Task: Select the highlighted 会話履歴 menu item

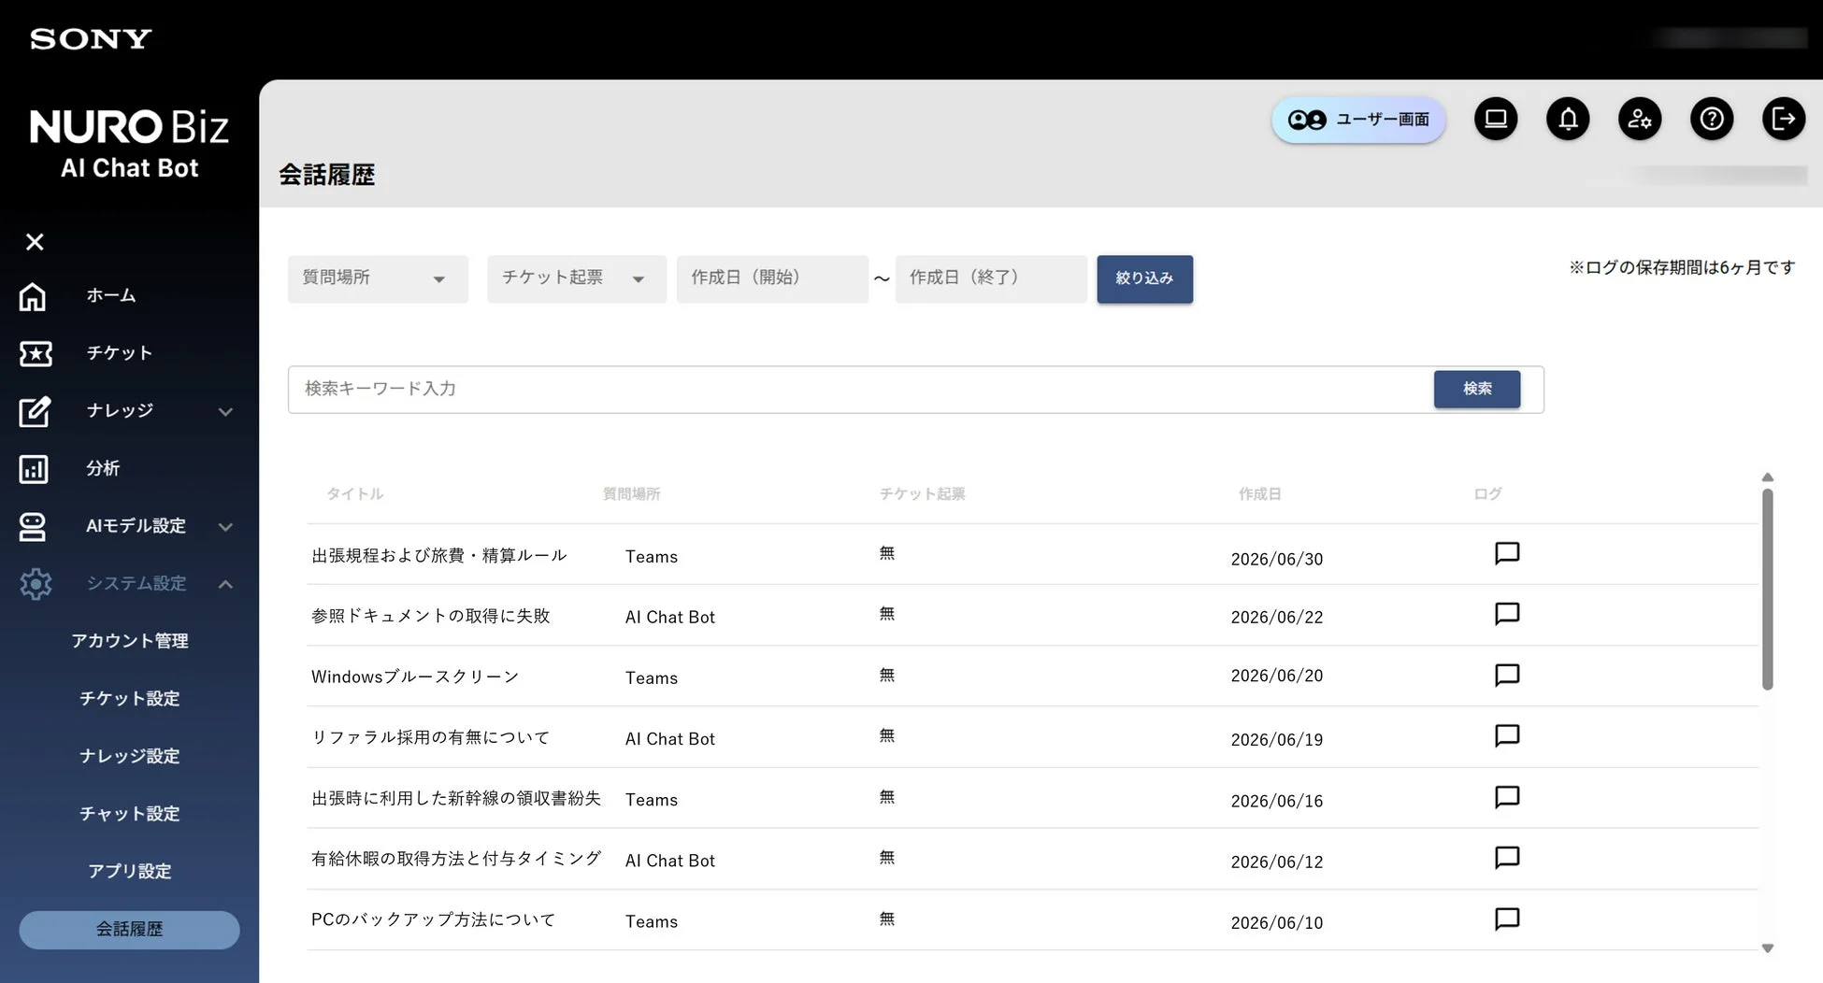Action: tap(129, 930)
